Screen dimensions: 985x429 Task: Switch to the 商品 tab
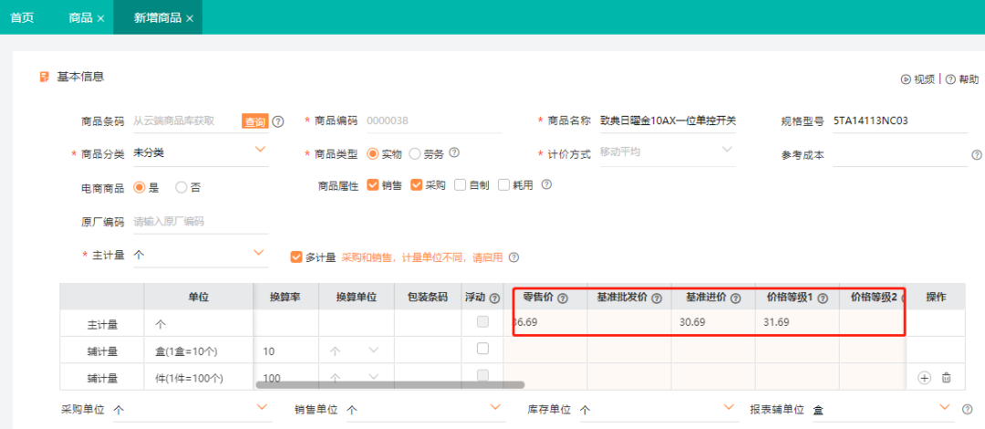(x=80, y=17)
